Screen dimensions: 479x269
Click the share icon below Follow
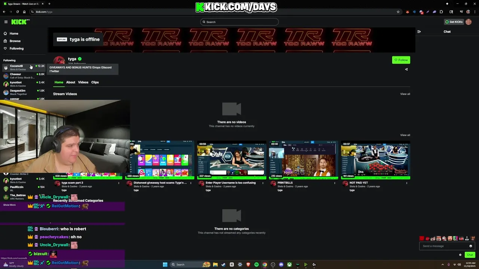coord(406,69)
